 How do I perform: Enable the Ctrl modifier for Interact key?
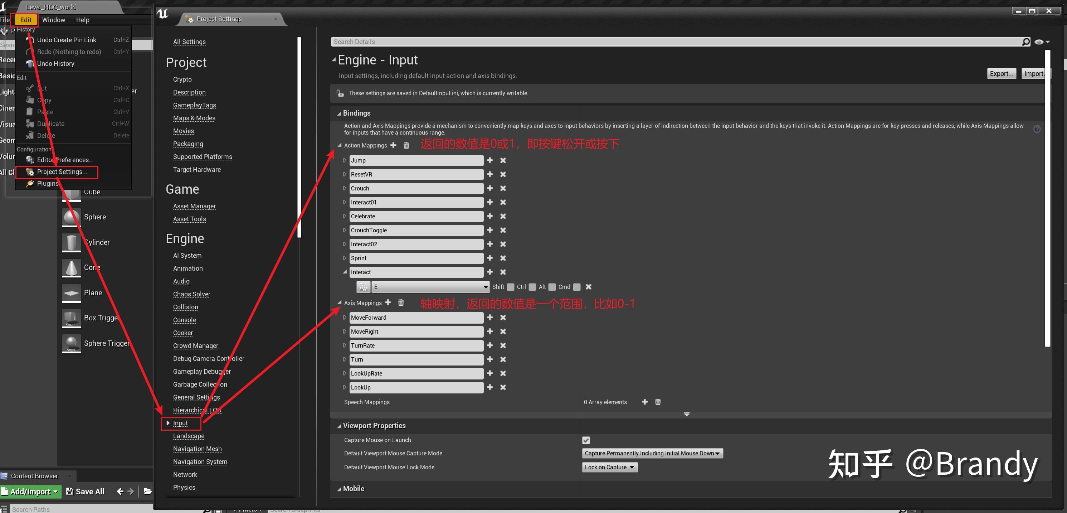click(532, 287)
